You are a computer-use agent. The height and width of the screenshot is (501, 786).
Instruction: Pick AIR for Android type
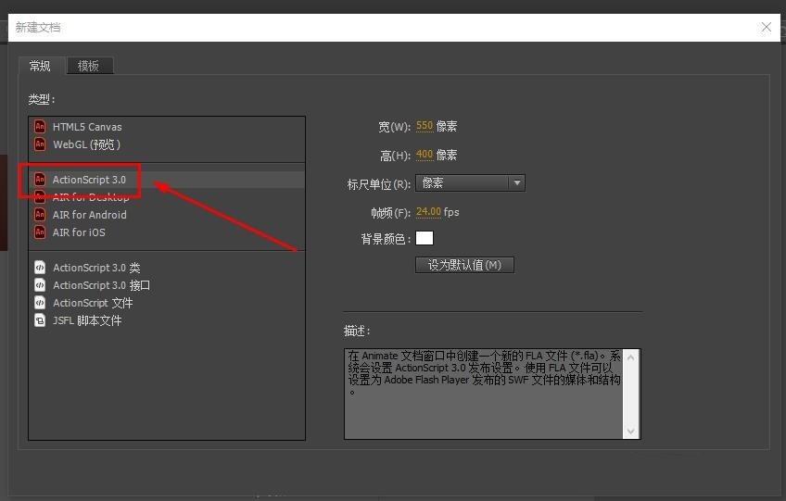point(167,215)
